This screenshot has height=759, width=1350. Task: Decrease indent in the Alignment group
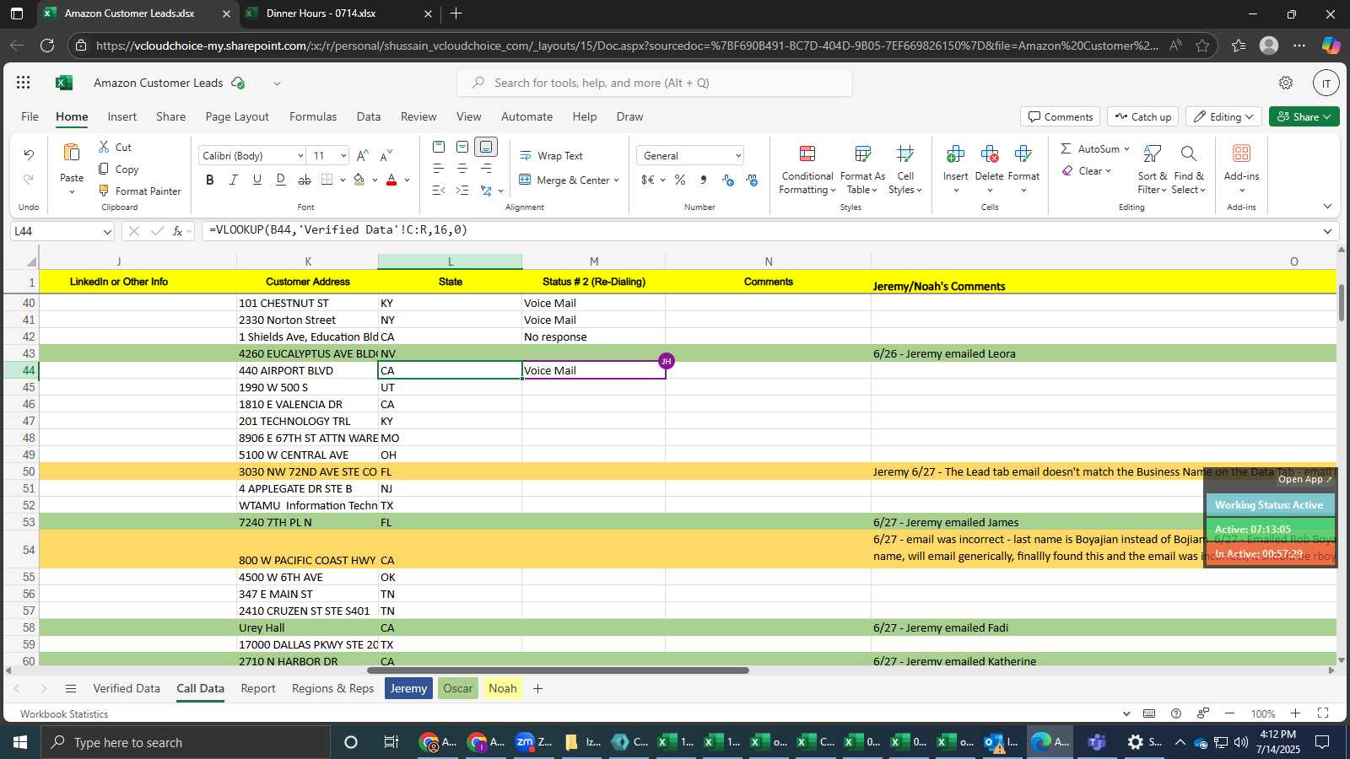click(x=439, y=191)
